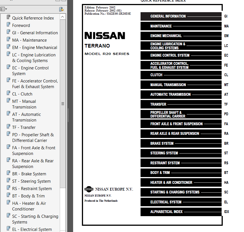Viewport: 244px width, 232px height.
Task: Click bookmark icon beside AT - Automatic Transmission
Action: tap(9, 114)
